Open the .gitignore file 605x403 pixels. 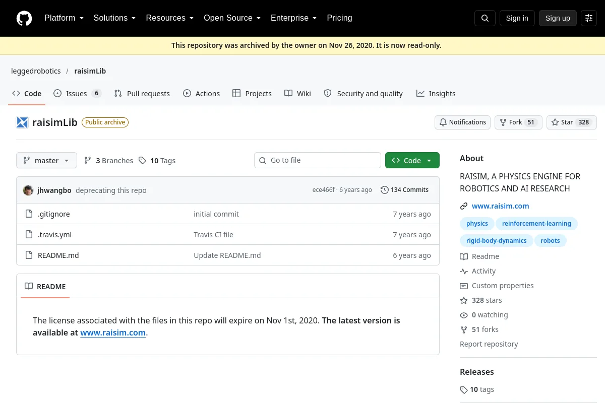tap(54, 214)
